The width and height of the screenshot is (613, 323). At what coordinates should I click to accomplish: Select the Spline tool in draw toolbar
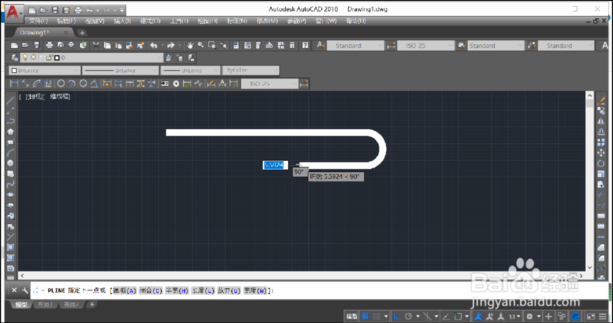coord(10,184)
